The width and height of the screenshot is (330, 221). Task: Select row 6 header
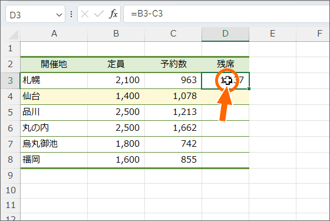coord(11,128)
